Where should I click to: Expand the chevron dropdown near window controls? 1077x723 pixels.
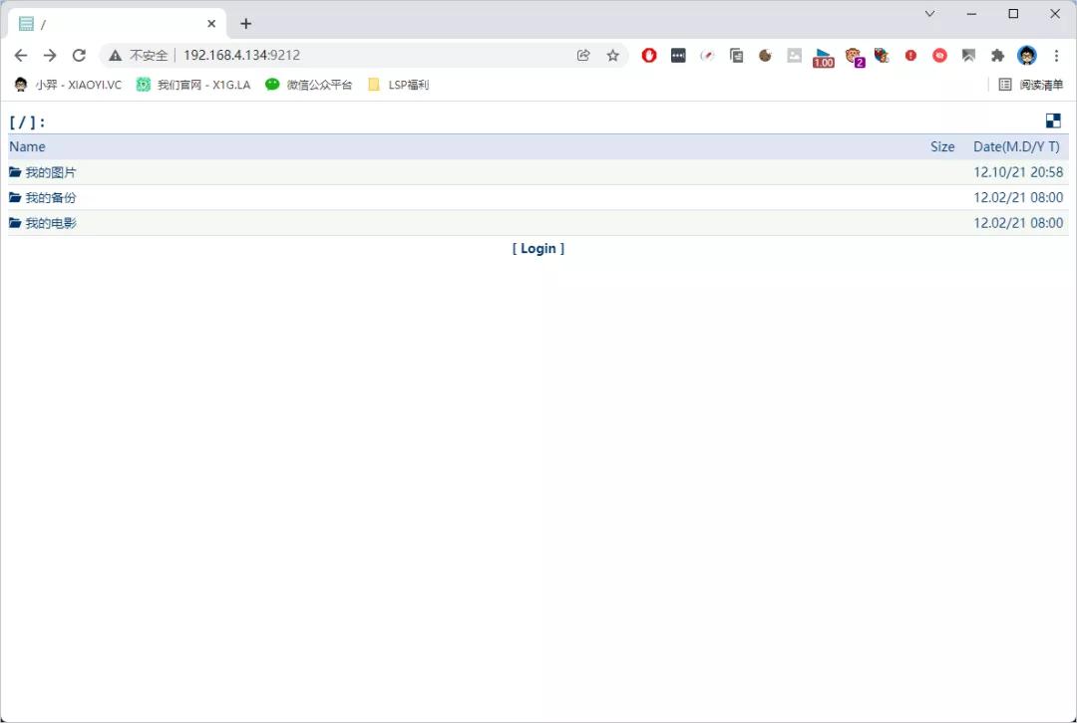coord(929,14)
